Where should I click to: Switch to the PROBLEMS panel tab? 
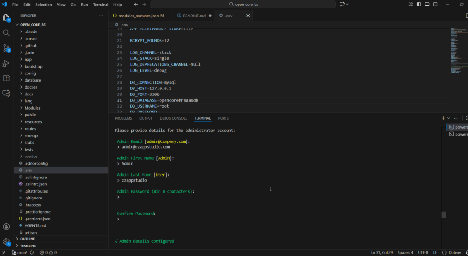pos(123,118)
